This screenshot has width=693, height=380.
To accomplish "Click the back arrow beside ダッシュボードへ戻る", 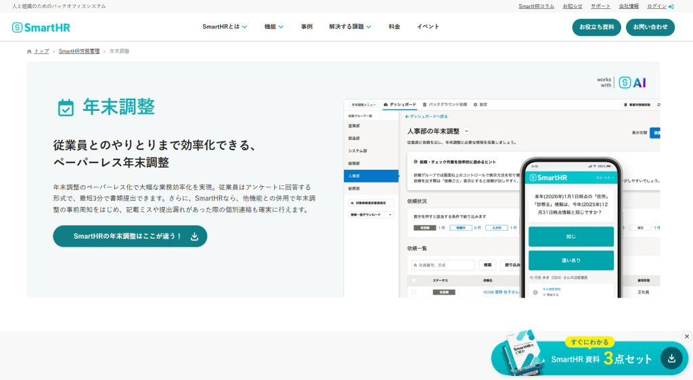I will pos(407,116).
